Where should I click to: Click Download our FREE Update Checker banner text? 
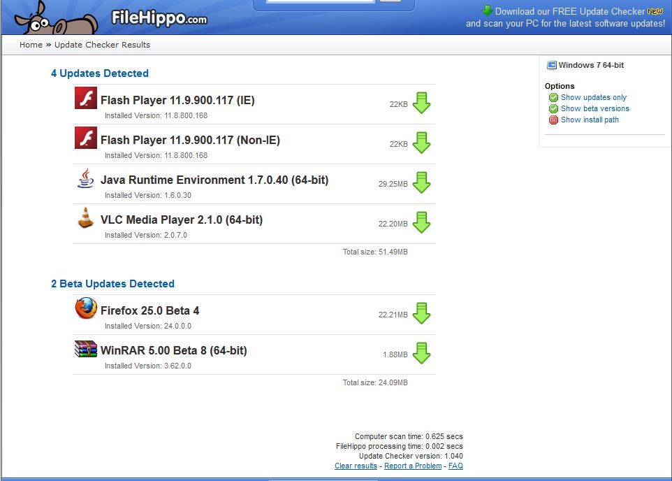[570, 12]
